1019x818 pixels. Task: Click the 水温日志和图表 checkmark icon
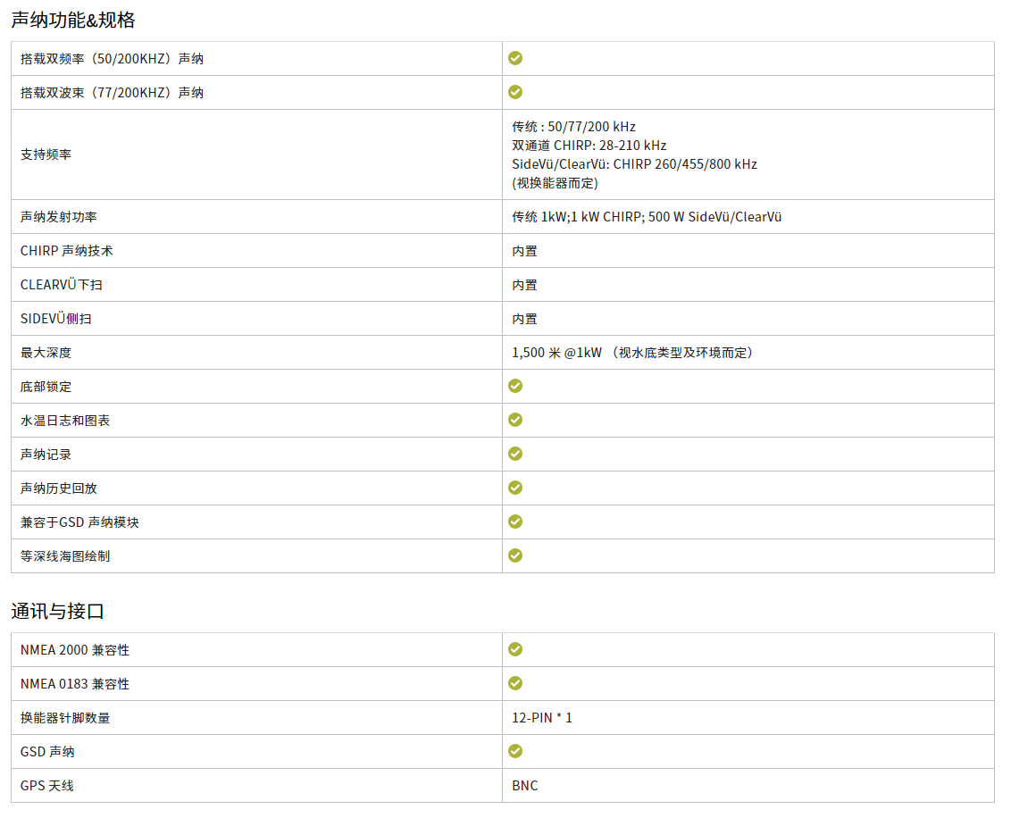coord(515,420)
